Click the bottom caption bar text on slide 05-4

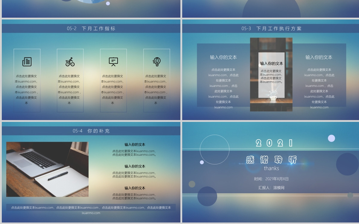pyautogui.click(x=91, y=210)
